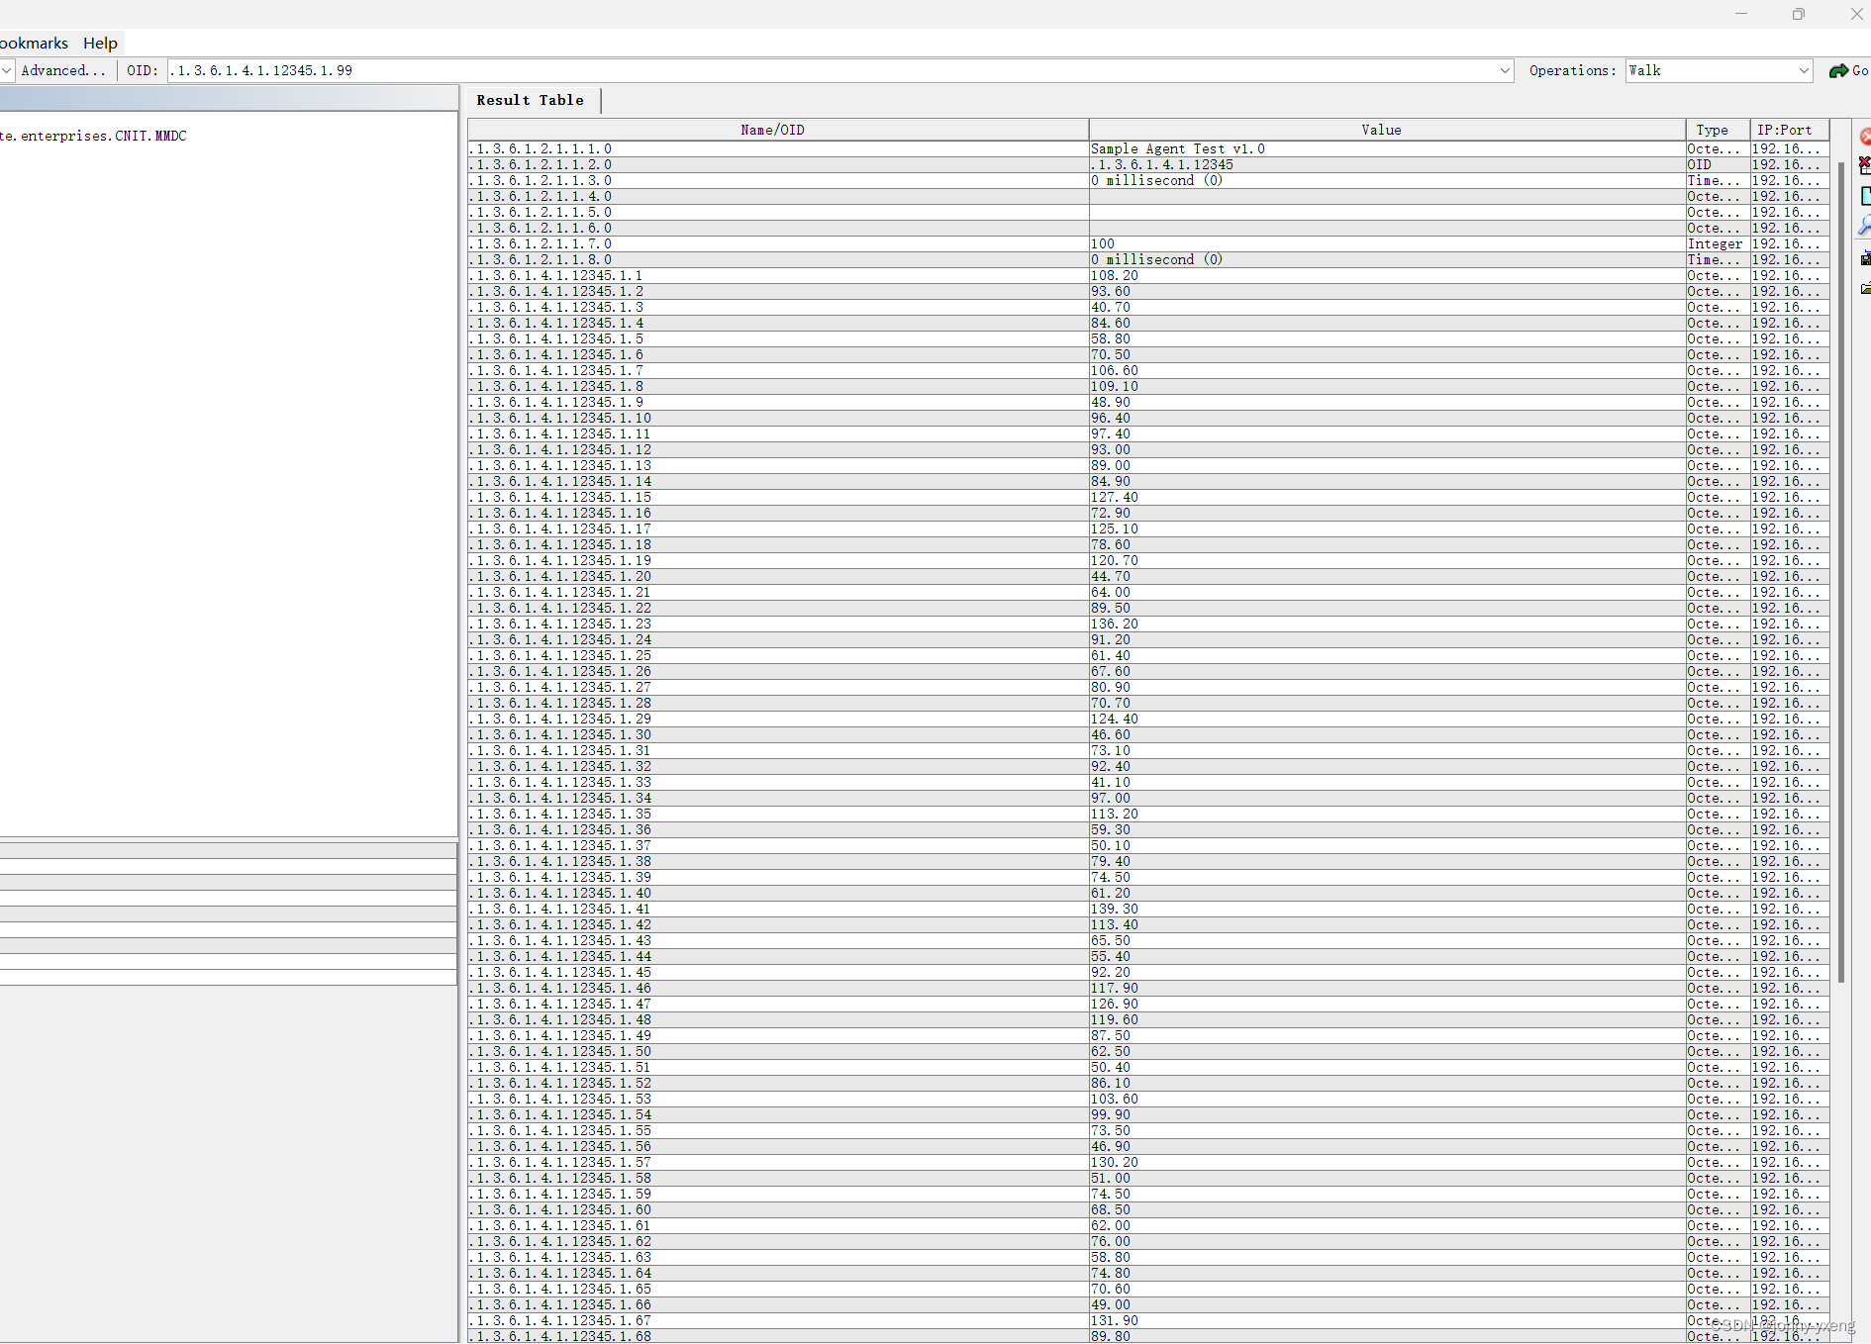Screen dimensions: 1871x1344
Task: Click the value 117.90
Action: pyautogui.click(x=1115, y=988)
